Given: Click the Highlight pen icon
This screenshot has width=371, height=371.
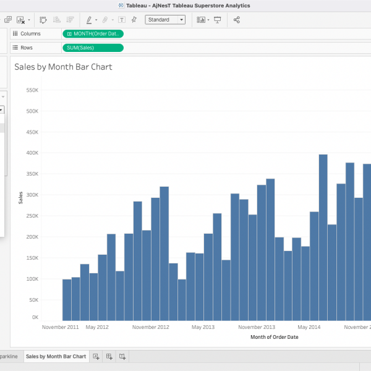Looking at the screenshot, I should pos(89,20).
